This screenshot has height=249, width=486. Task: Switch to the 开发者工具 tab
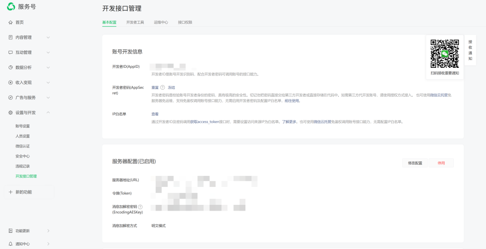[x=135, y=22]
